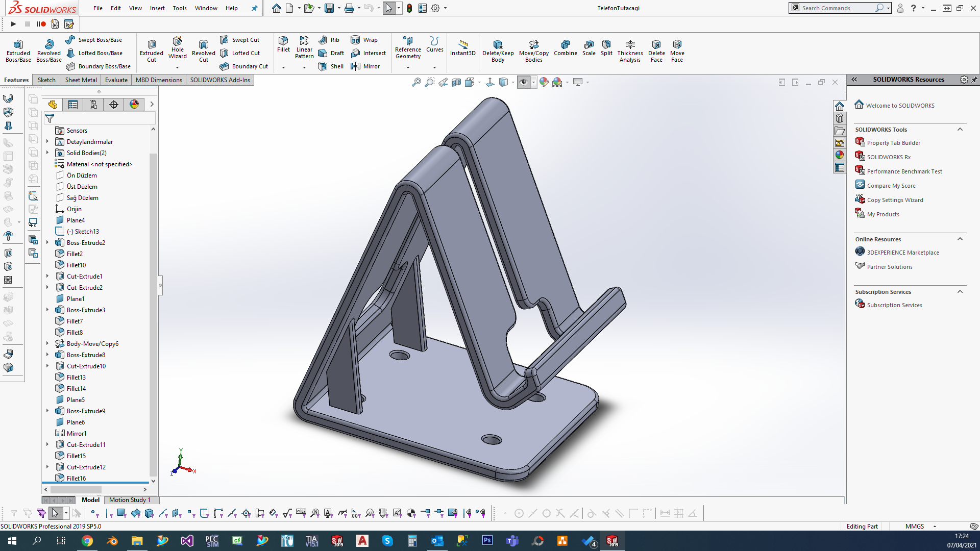
Task: Toggle the macro record button
Action: click(41, 24)
